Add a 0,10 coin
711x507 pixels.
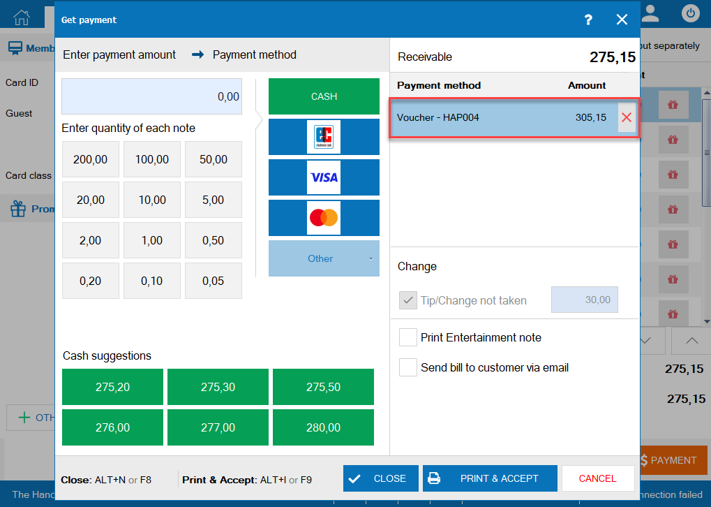[x=152, y=281]
